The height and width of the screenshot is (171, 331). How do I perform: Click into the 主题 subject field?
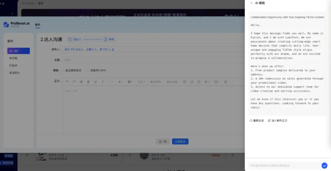click(154, 60)
